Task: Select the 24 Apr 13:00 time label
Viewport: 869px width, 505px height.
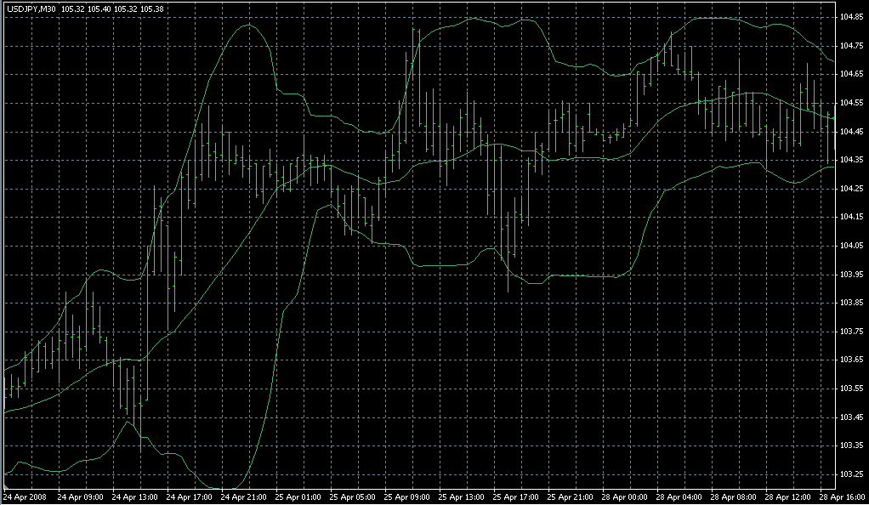Action: [133, 496]
